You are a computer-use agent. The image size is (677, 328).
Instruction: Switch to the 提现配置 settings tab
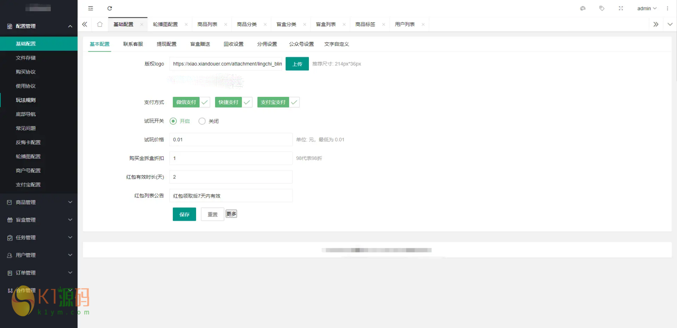(x=167, y=44)
